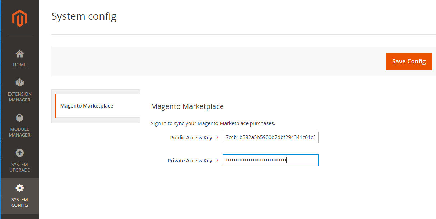Open the EXTENSION MANAGER menu label
The image size is (436, 219).
coord(19,97)
